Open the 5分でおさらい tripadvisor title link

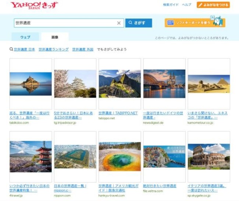[x=73, y=115]
